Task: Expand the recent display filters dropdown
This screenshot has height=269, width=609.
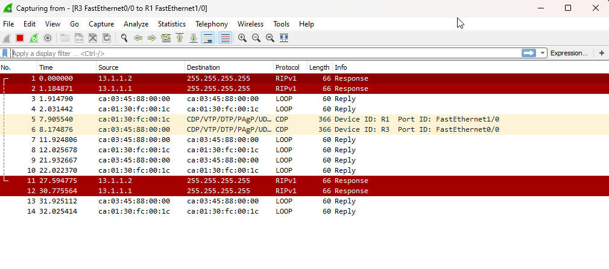Action: pos(543,53)
